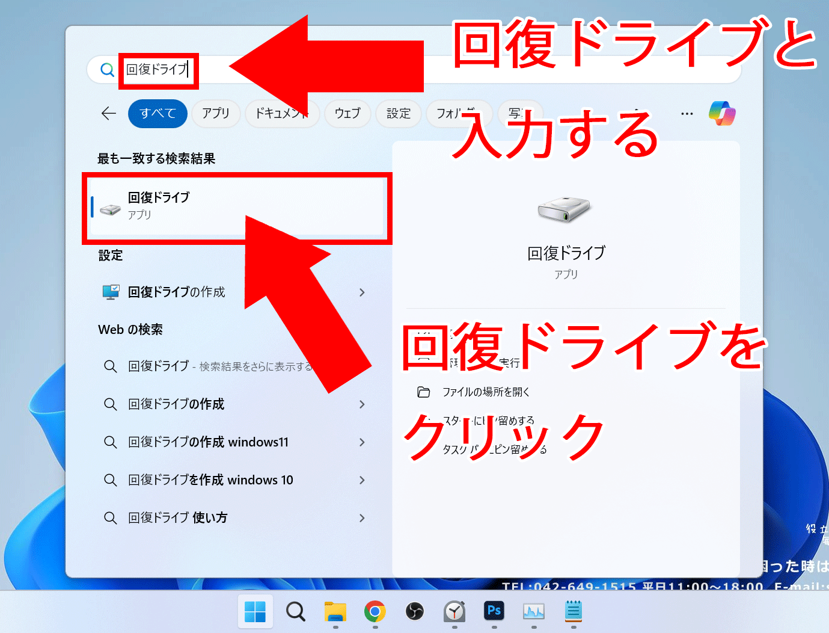Open the ... overflow menu of filters
The image size is (829, 633).
pos(687,113)
